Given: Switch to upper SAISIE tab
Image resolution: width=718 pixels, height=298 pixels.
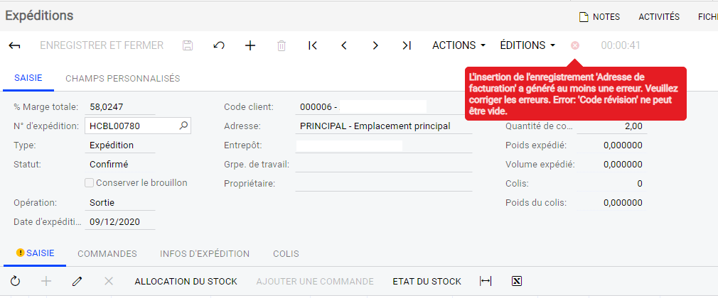Looking at the screenshot, I should click(x=28, y=78).
